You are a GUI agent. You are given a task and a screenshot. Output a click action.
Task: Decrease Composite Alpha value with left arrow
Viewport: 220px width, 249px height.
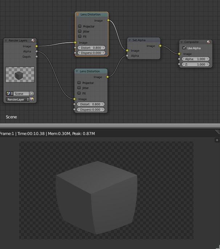pyautogui.click(x=183, y=59)
